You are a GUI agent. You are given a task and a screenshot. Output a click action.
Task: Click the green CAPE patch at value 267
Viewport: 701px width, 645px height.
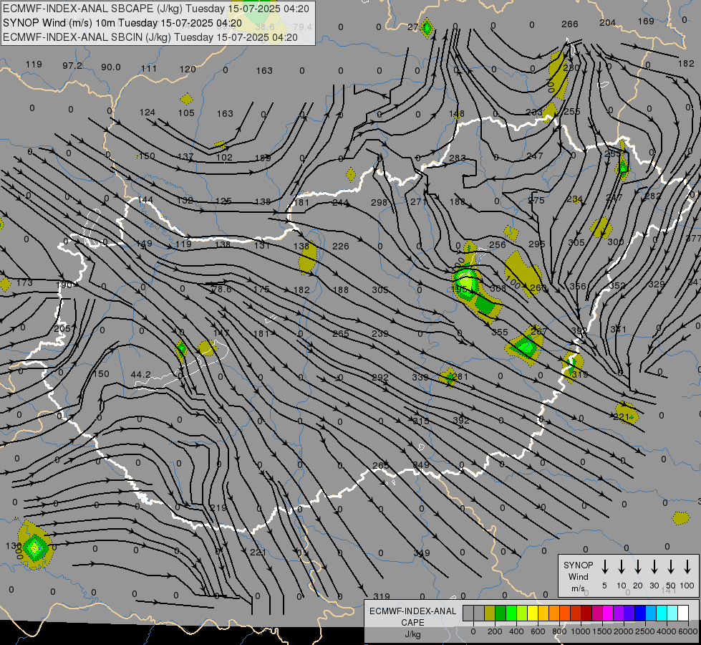(526, 346)
